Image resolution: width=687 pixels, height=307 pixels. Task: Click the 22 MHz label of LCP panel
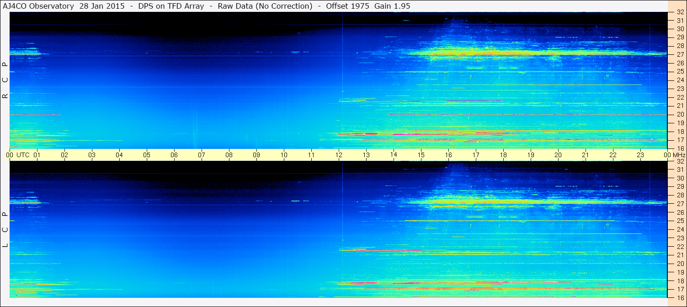click(x=680, y=246)
